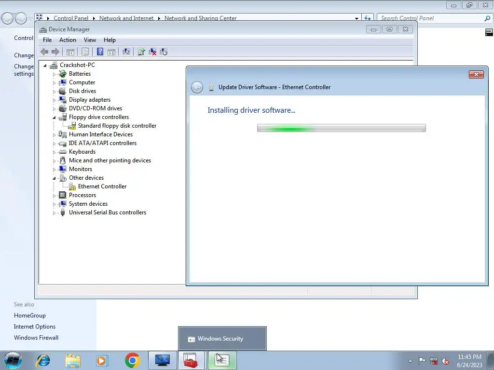Expand the Computer node

coord(54,83)
